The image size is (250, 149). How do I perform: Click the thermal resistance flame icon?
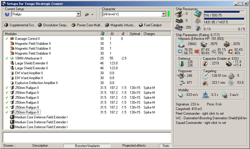pos(197,51)
